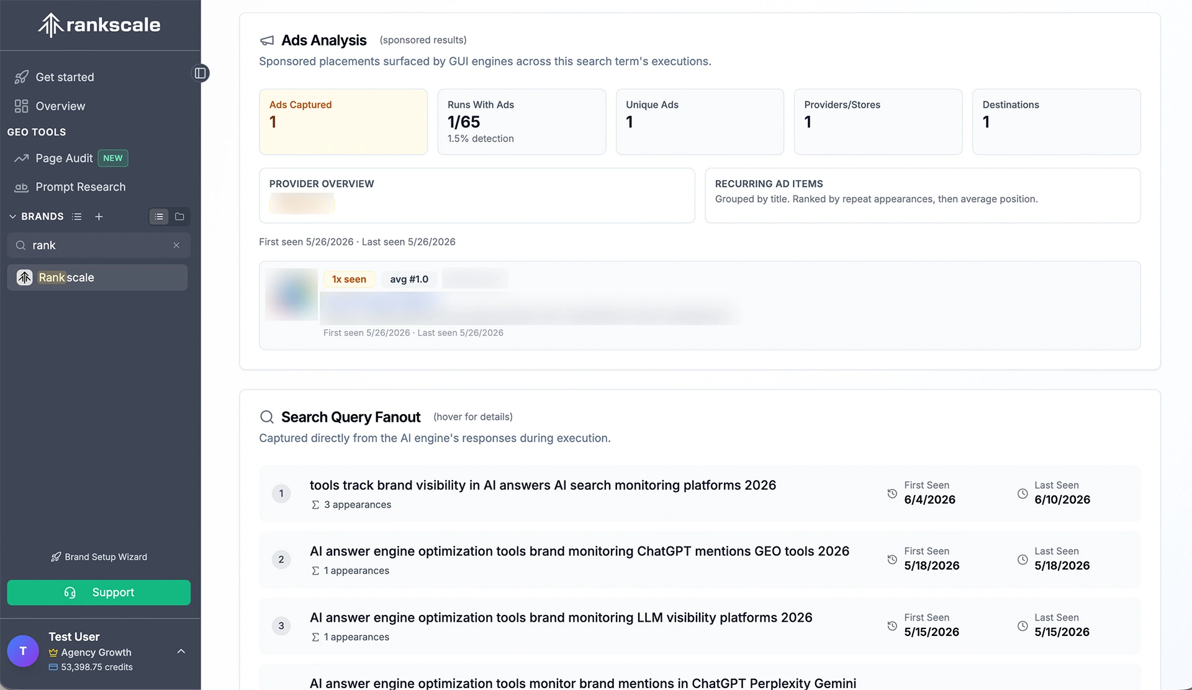Click the magnifier icon beside Search Query Fanout

(267, 417)
